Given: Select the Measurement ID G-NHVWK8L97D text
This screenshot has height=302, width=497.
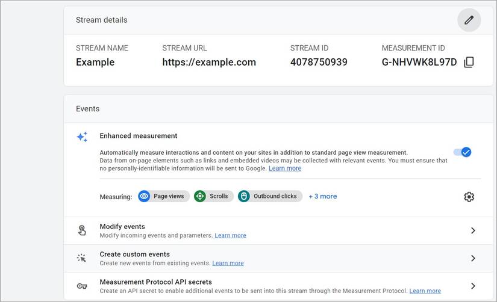Looking at the screenshot, I should point(419,62).
